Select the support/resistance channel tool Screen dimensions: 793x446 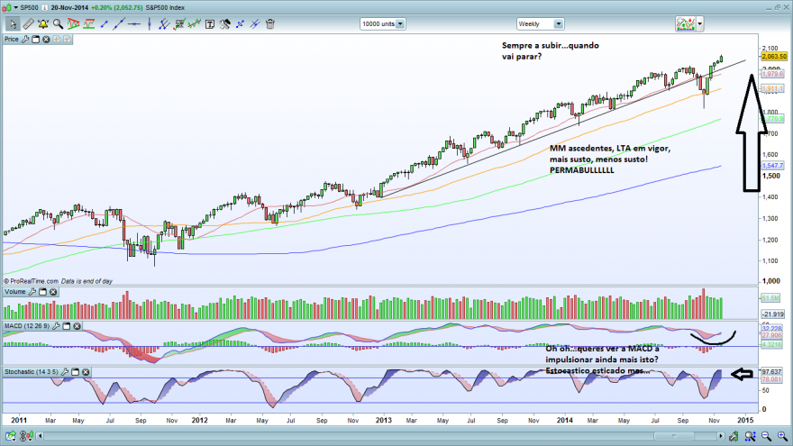click(89, 23)
